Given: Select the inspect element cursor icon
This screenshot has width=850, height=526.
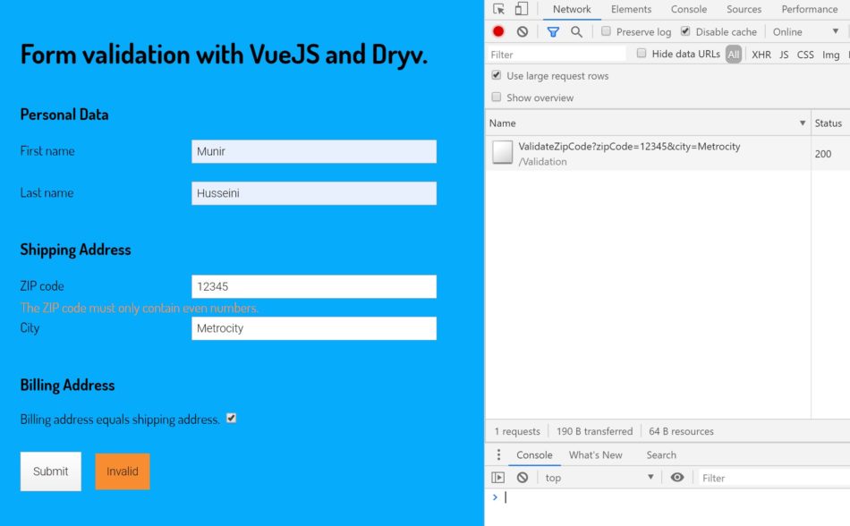Looking at the screenshot, I should [x=498, y=8].
